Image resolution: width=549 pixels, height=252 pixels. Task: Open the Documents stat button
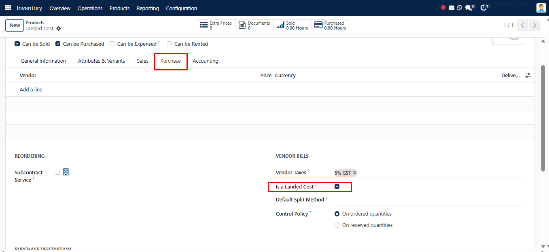click(x=254, y=25)
